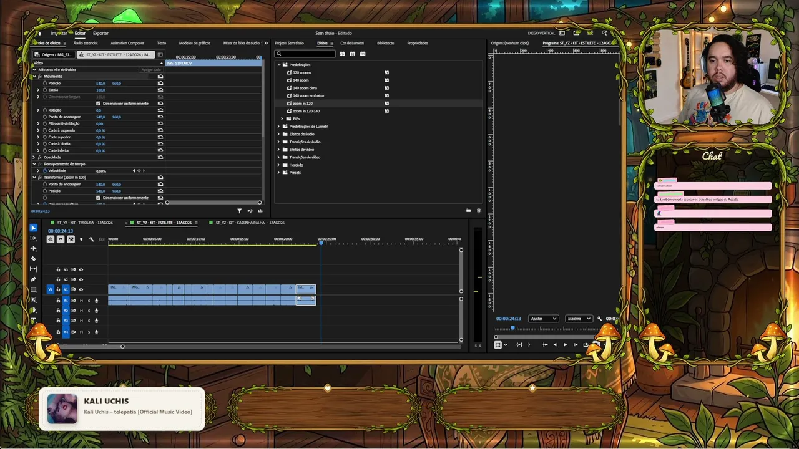This screenshot has width=799, height=449.
Task: Delete the selected custom item in Efeitos
Action: [479, 210]
